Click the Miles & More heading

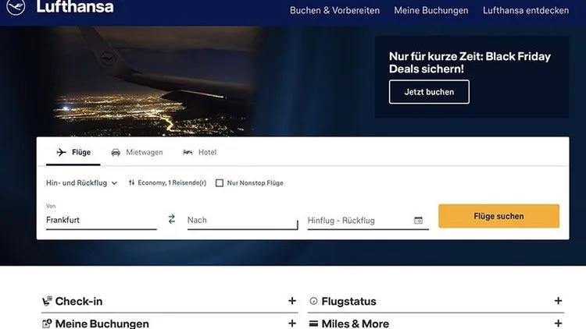(x=355, y=324)
